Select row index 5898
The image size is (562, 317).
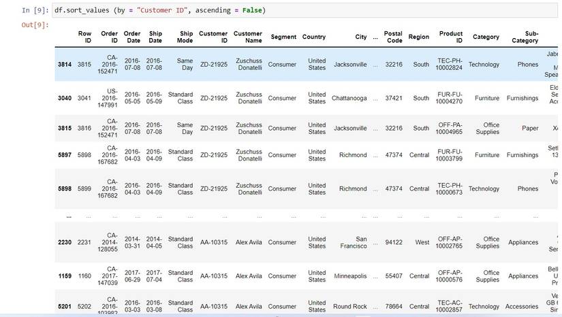pyautogui.click(x=65, y=188)
